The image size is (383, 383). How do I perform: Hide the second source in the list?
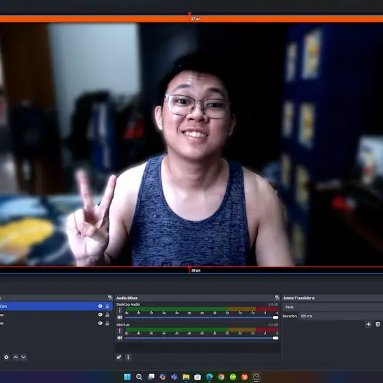coord(100,315)
